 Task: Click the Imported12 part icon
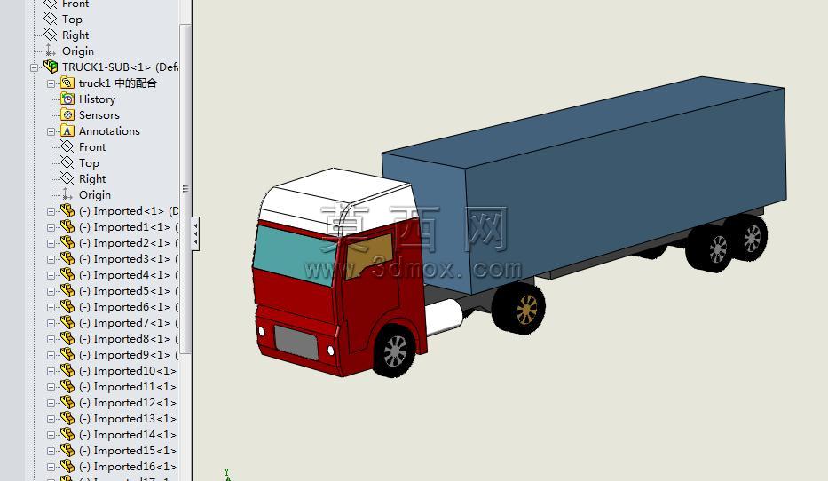(67, 402)
